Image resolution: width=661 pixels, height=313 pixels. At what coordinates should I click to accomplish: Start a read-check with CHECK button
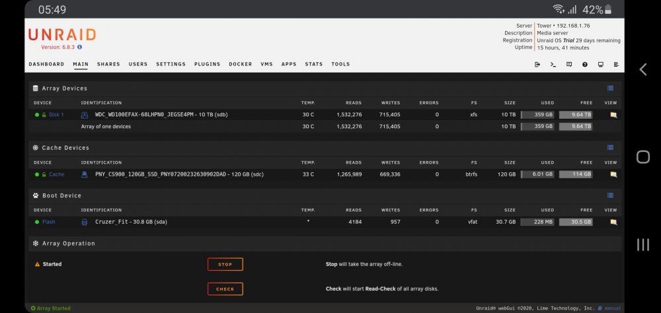225,289
